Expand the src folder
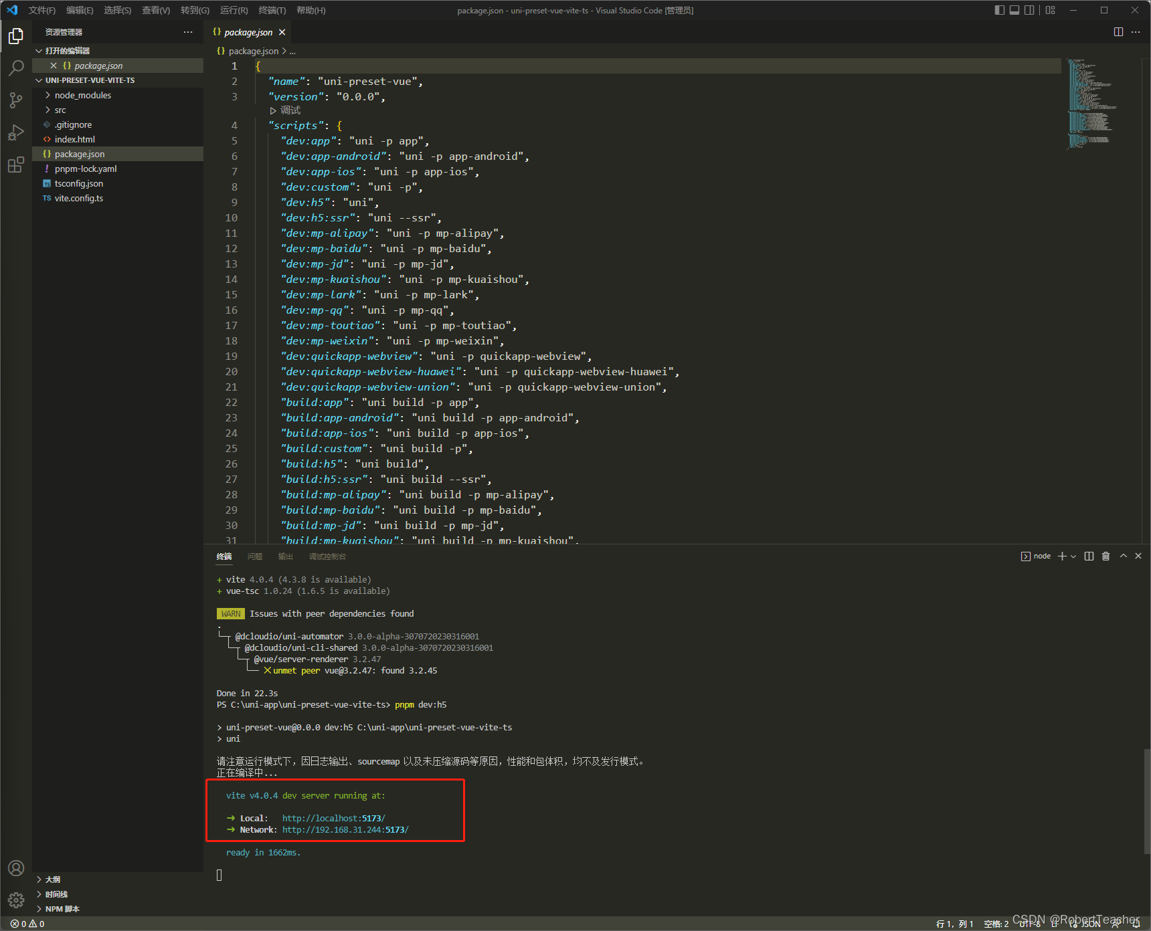This screenshot has height=931, width=1151. [118, 110]
